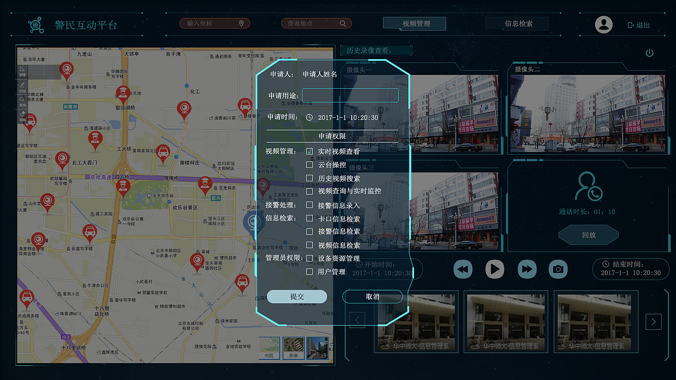Viewport: 676px width, 380px height.
Task: Take a snapshot with the camera icon
Action: tap(558, 269)
